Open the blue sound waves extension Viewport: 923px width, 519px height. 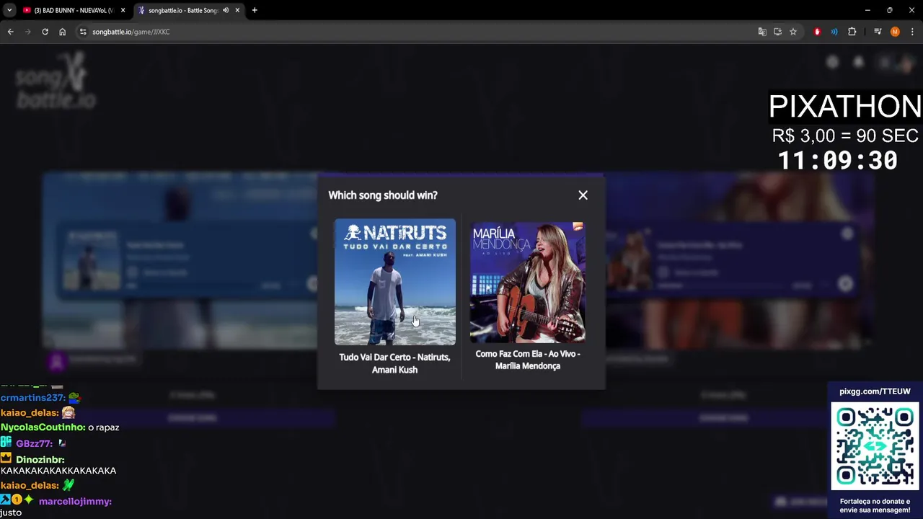[x=834, y=32]
